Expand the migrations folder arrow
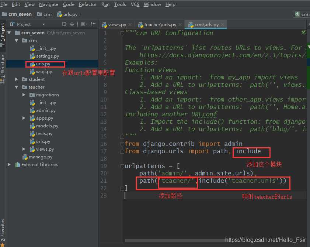Image resolution: width=310 pixels, height=247 pixels. coord(24,95)
